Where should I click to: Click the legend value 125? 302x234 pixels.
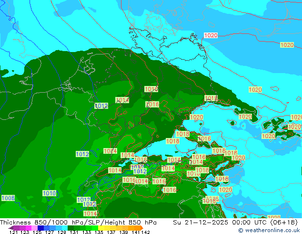(x=37, y=232)
